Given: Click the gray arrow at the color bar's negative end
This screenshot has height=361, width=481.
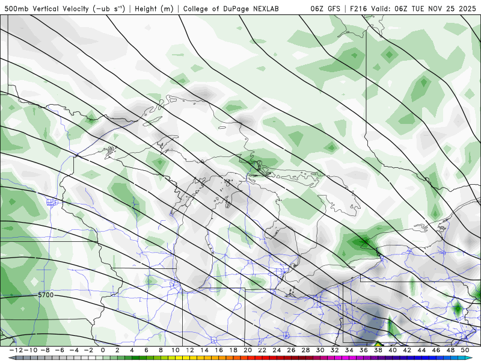Looking at the screenshot, I should pos(11,358).
